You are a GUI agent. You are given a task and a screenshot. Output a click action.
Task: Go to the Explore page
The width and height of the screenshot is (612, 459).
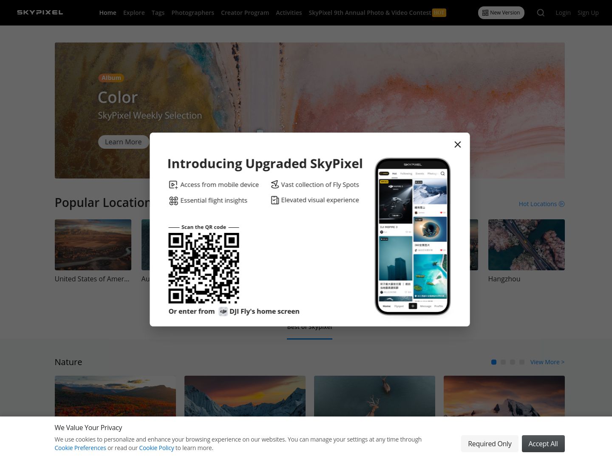coord(134,13)
